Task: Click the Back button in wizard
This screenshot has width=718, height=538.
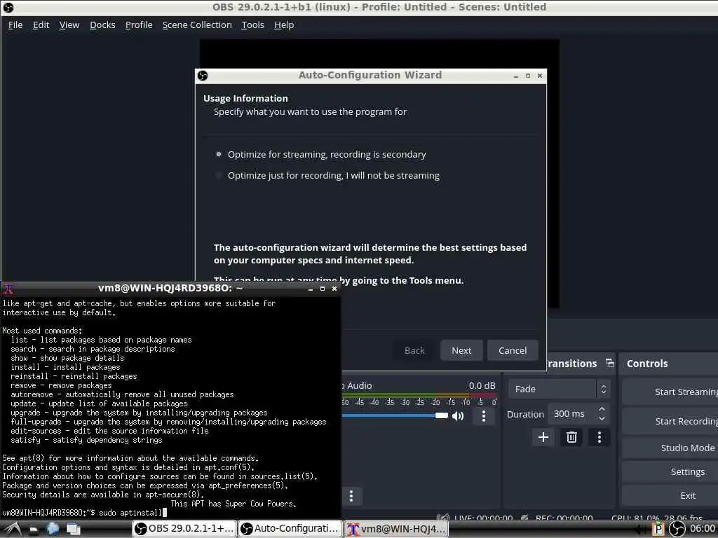Action: point(414,350)
